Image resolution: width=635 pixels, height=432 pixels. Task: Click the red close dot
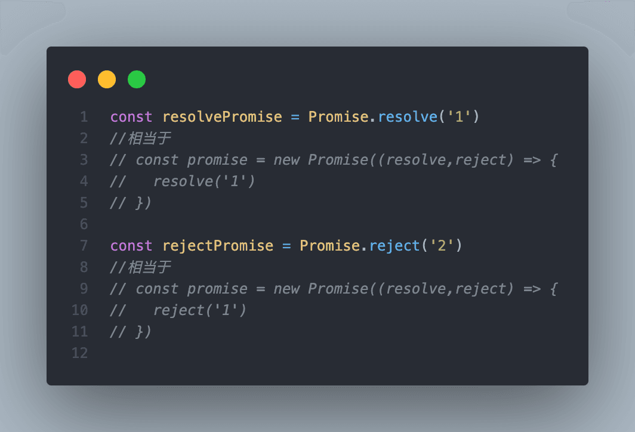pyautogui.click(x=77, y=79)
